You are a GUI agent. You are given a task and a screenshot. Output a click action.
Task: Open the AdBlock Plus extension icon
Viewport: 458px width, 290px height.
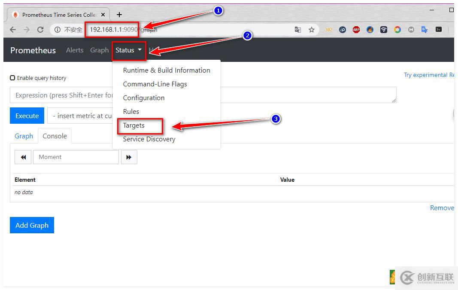[356, 30]
